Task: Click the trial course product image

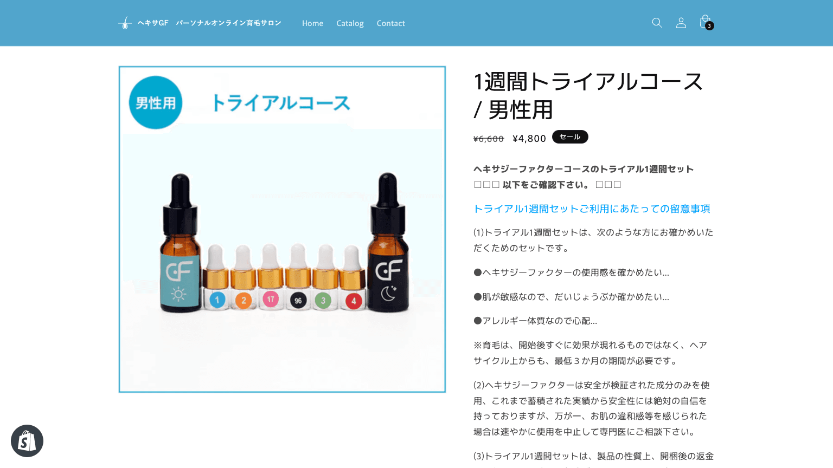Action: click(x=282, y=229)
